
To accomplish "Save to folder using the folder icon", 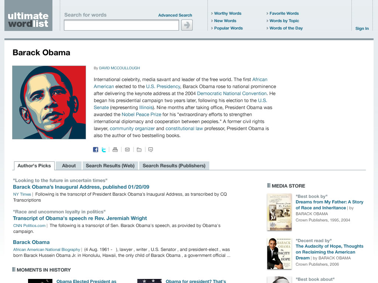I will [x=139, y=150].
